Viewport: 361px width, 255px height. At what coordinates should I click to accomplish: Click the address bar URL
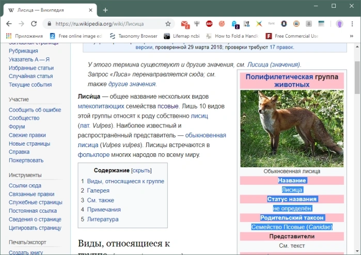click(x=100, y=24)
